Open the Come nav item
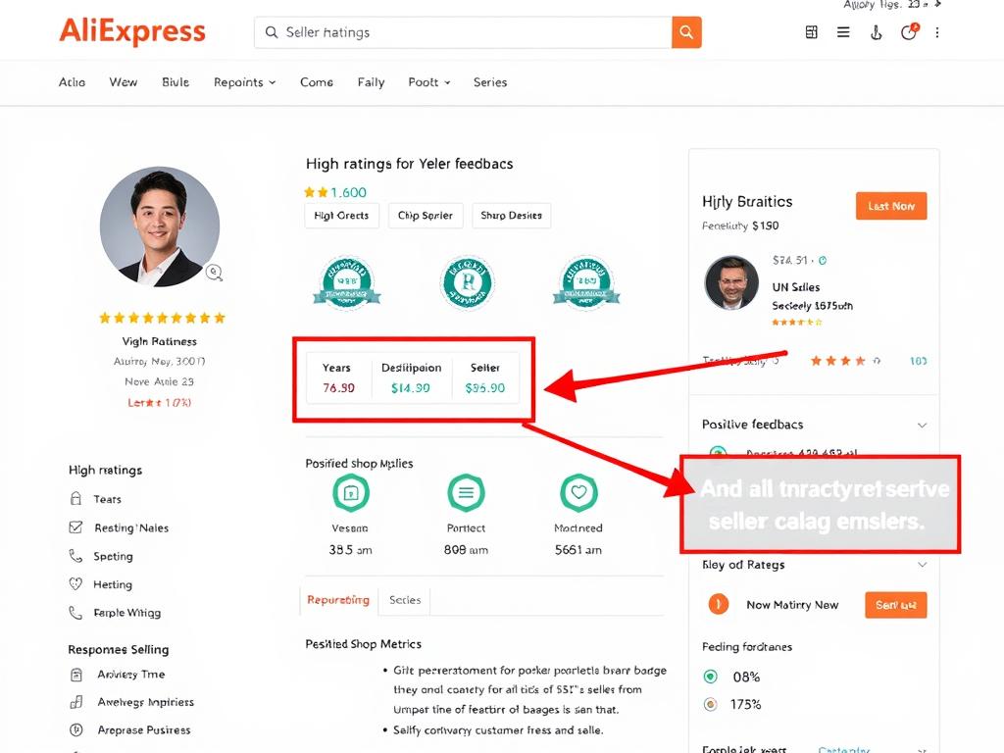The image size is (1004, 753). [317, 82]
